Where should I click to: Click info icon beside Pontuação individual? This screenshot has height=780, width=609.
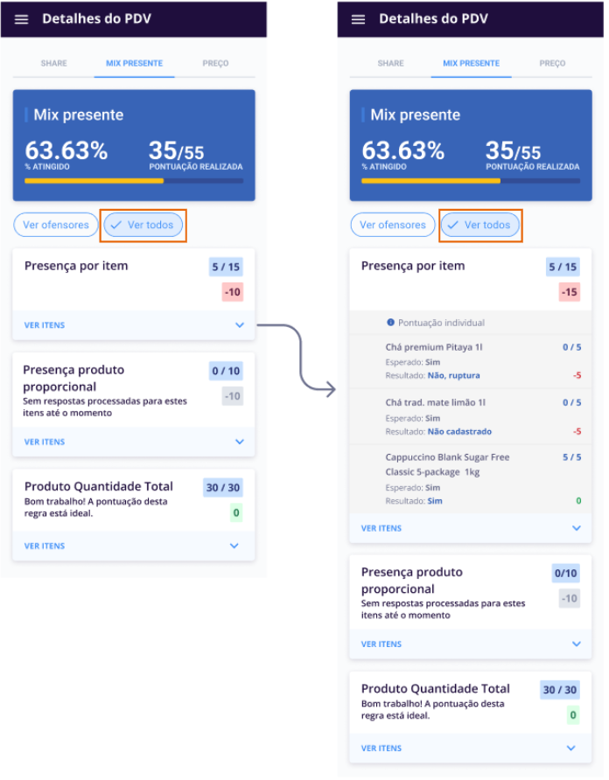tap(390, 323)
